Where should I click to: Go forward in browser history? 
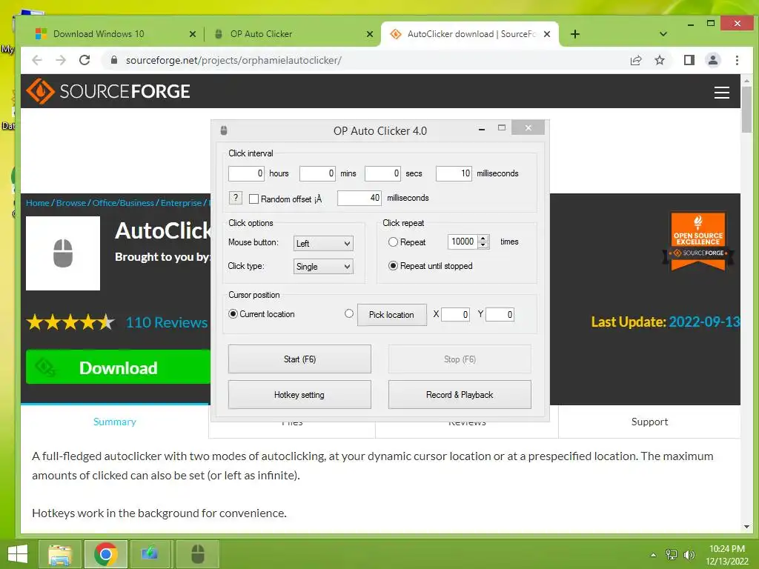[61, 60]
